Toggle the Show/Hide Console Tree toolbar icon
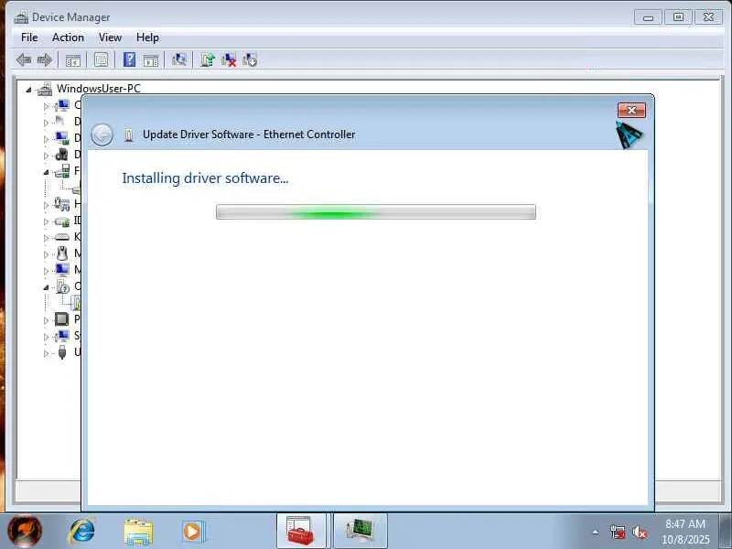The image size is (732, 549). tap(73, 59)
